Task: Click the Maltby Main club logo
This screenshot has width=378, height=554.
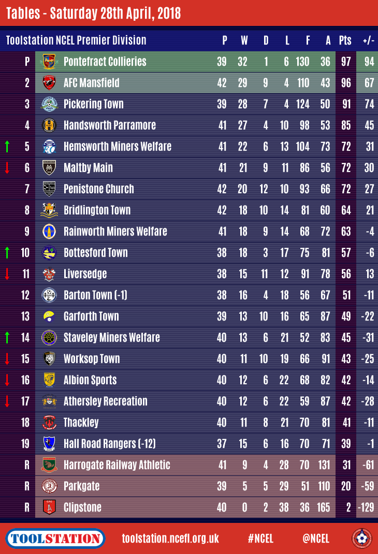Action: (x=49, y=168)
